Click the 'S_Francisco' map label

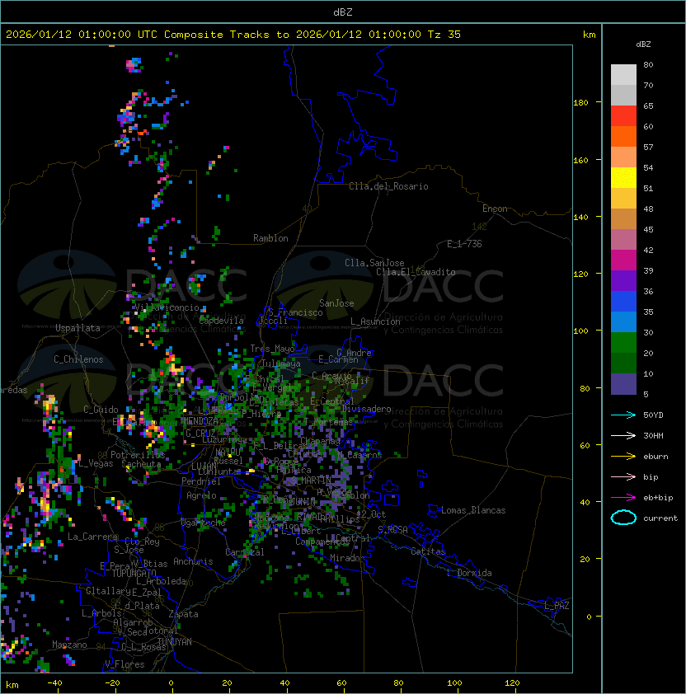(x=295, y=312)
